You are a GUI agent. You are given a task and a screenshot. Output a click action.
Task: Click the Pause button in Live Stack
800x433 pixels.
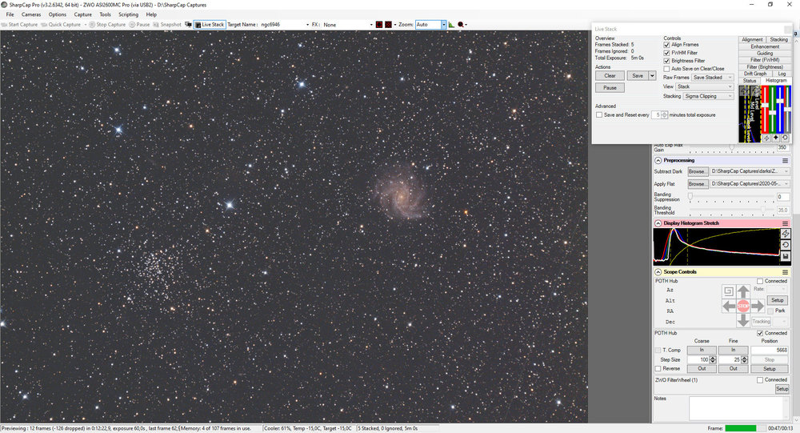(610, 88)
